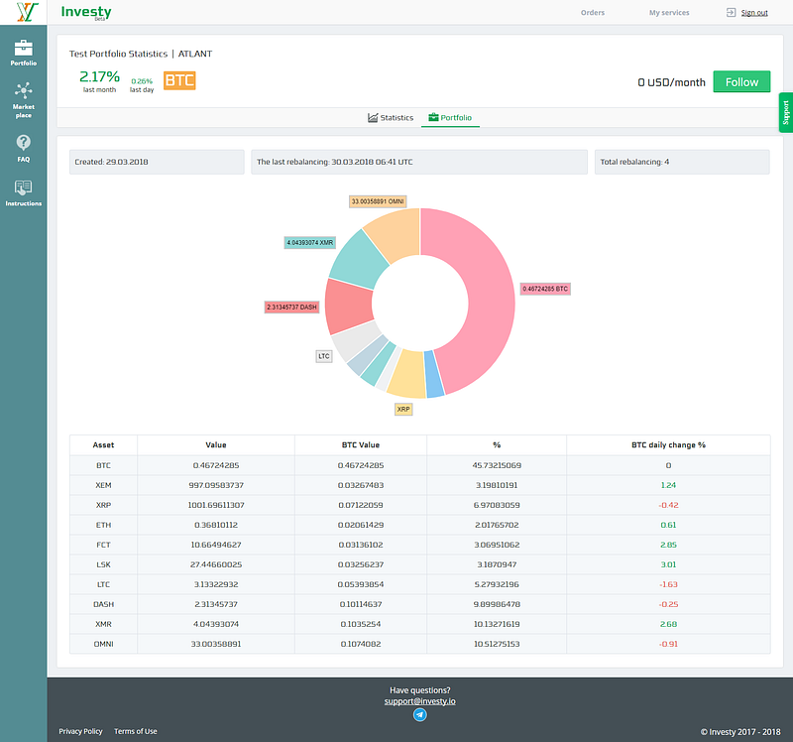
Task: Click the % column header
Action: pos(497,444)
